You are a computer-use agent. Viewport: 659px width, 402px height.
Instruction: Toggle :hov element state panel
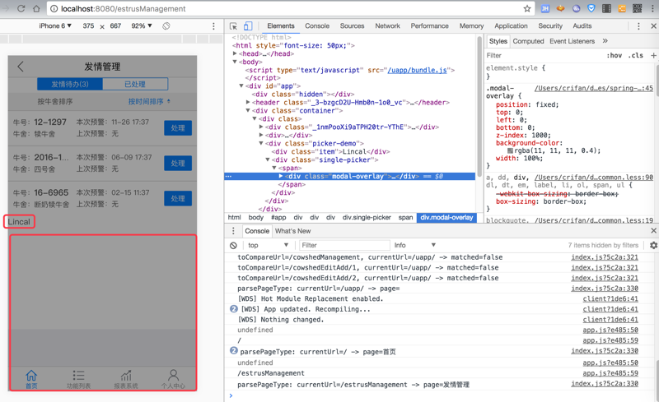[615, 56]
